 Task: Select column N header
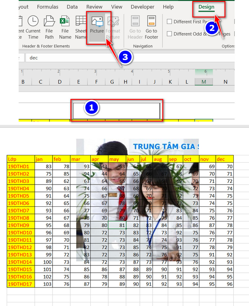(x=225, y=82)
